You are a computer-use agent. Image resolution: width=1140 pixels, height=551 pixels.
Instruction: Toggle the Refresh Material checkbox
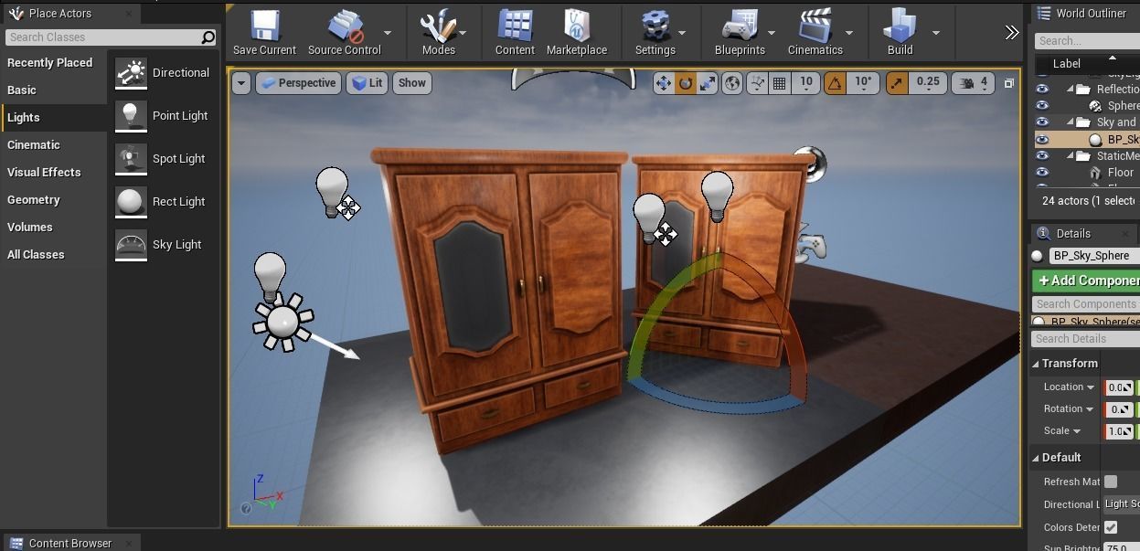(x=1111, y=482)
